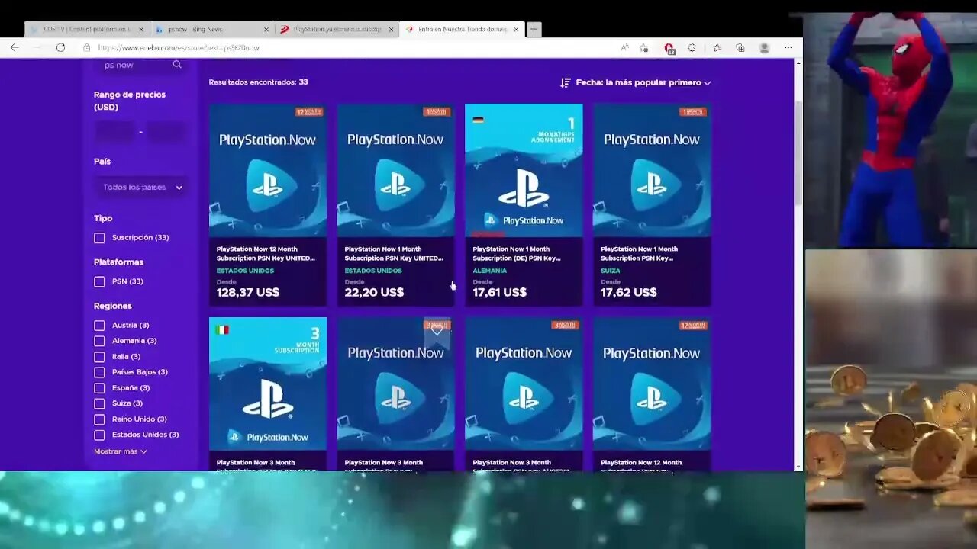Click the maximum price range field
977x549 pixels.
point(166,132)
